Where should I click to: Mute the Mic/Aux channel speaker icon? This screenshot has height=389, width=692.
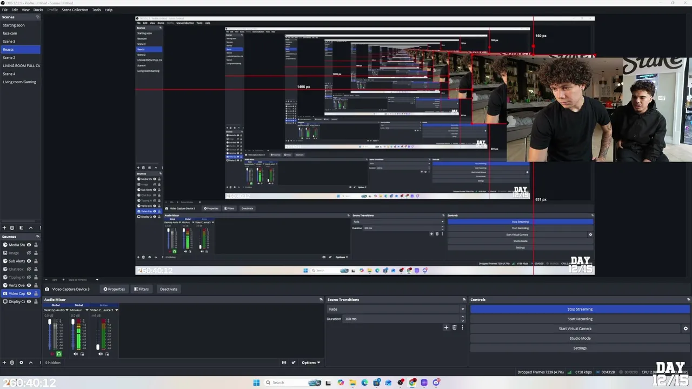(76, 354)
